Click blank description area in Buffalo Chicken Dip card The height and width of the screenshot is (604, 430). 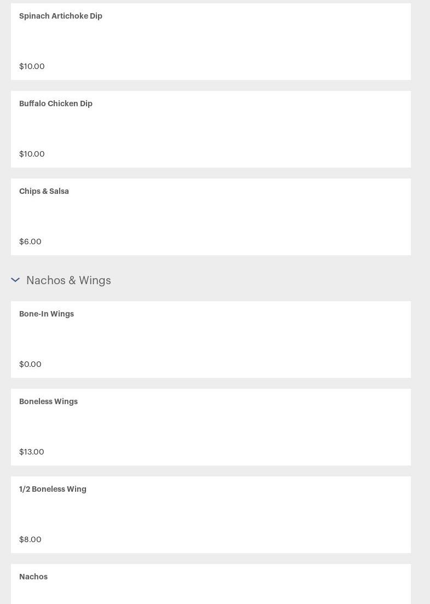tap(211, 129)
